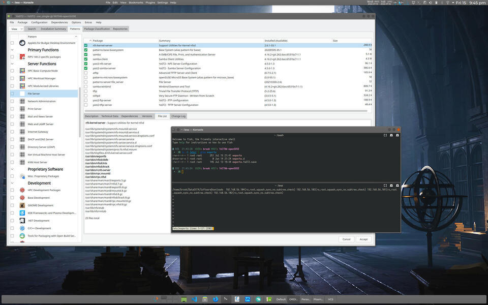Click the .NET Development pattern icon
This screenshot has height=305, width=488.
pos(22,220)
